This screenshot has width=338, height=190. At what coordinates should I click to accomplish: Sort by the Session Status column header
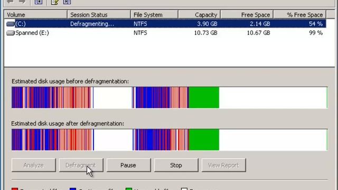(x=99, y=15)
